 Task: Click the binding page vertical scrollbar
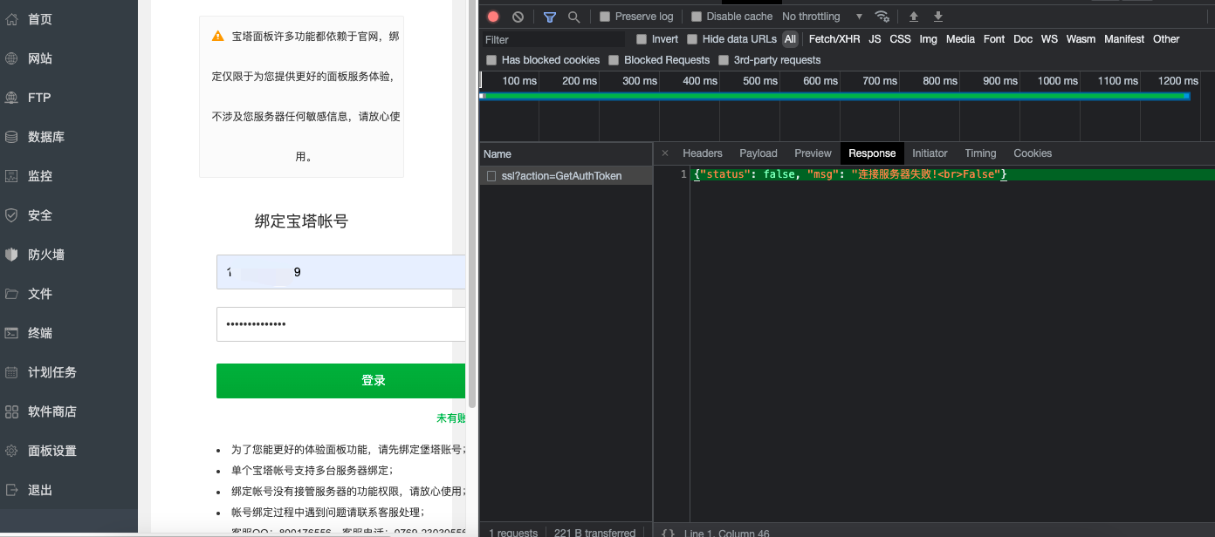tap(472, 204)
